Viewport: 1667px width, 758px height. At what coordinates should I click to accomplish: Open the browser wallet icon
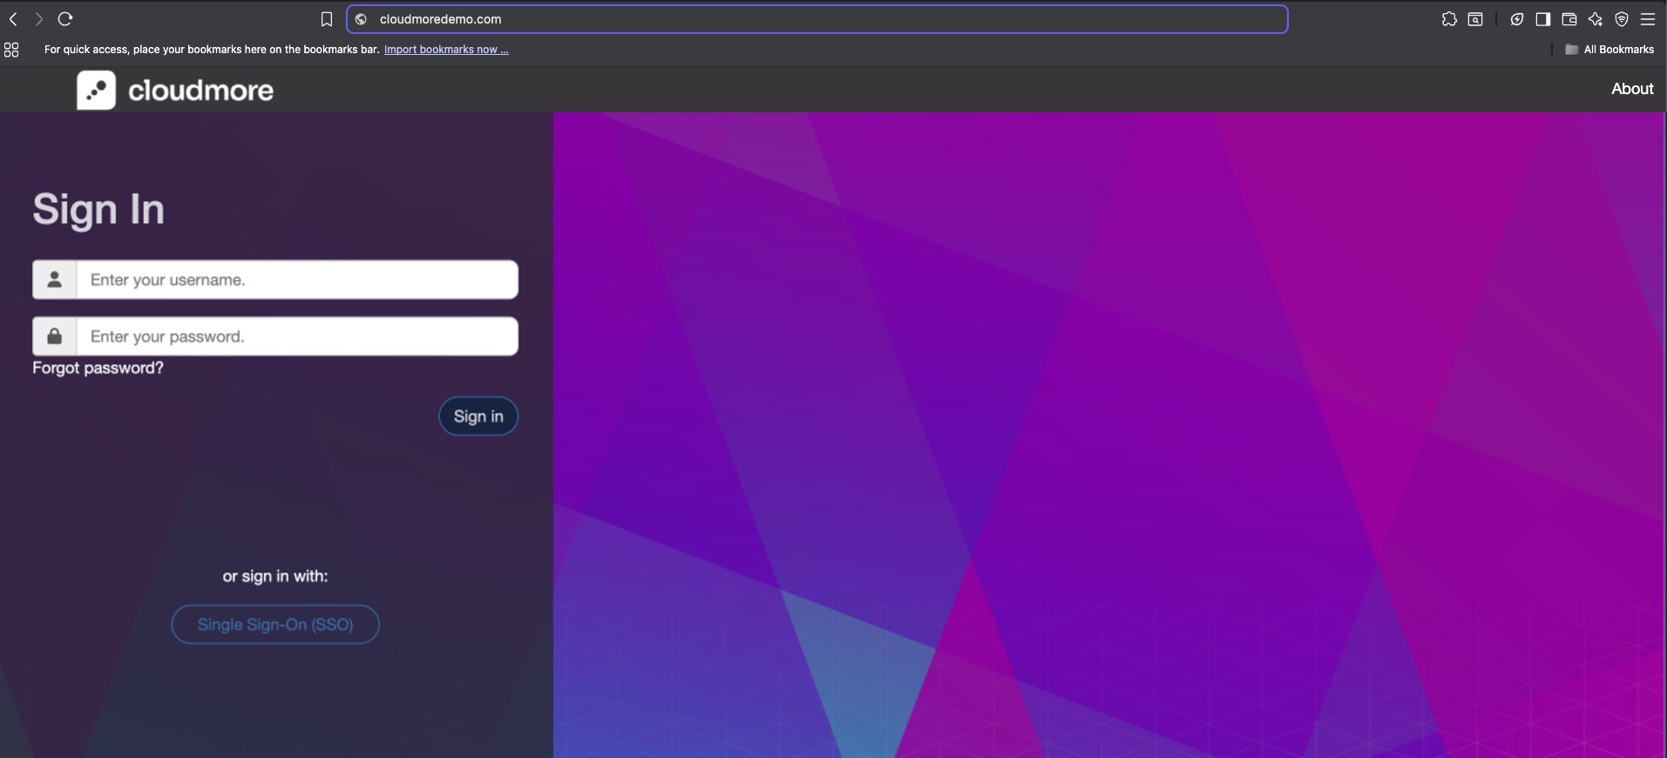[1569, 19]
